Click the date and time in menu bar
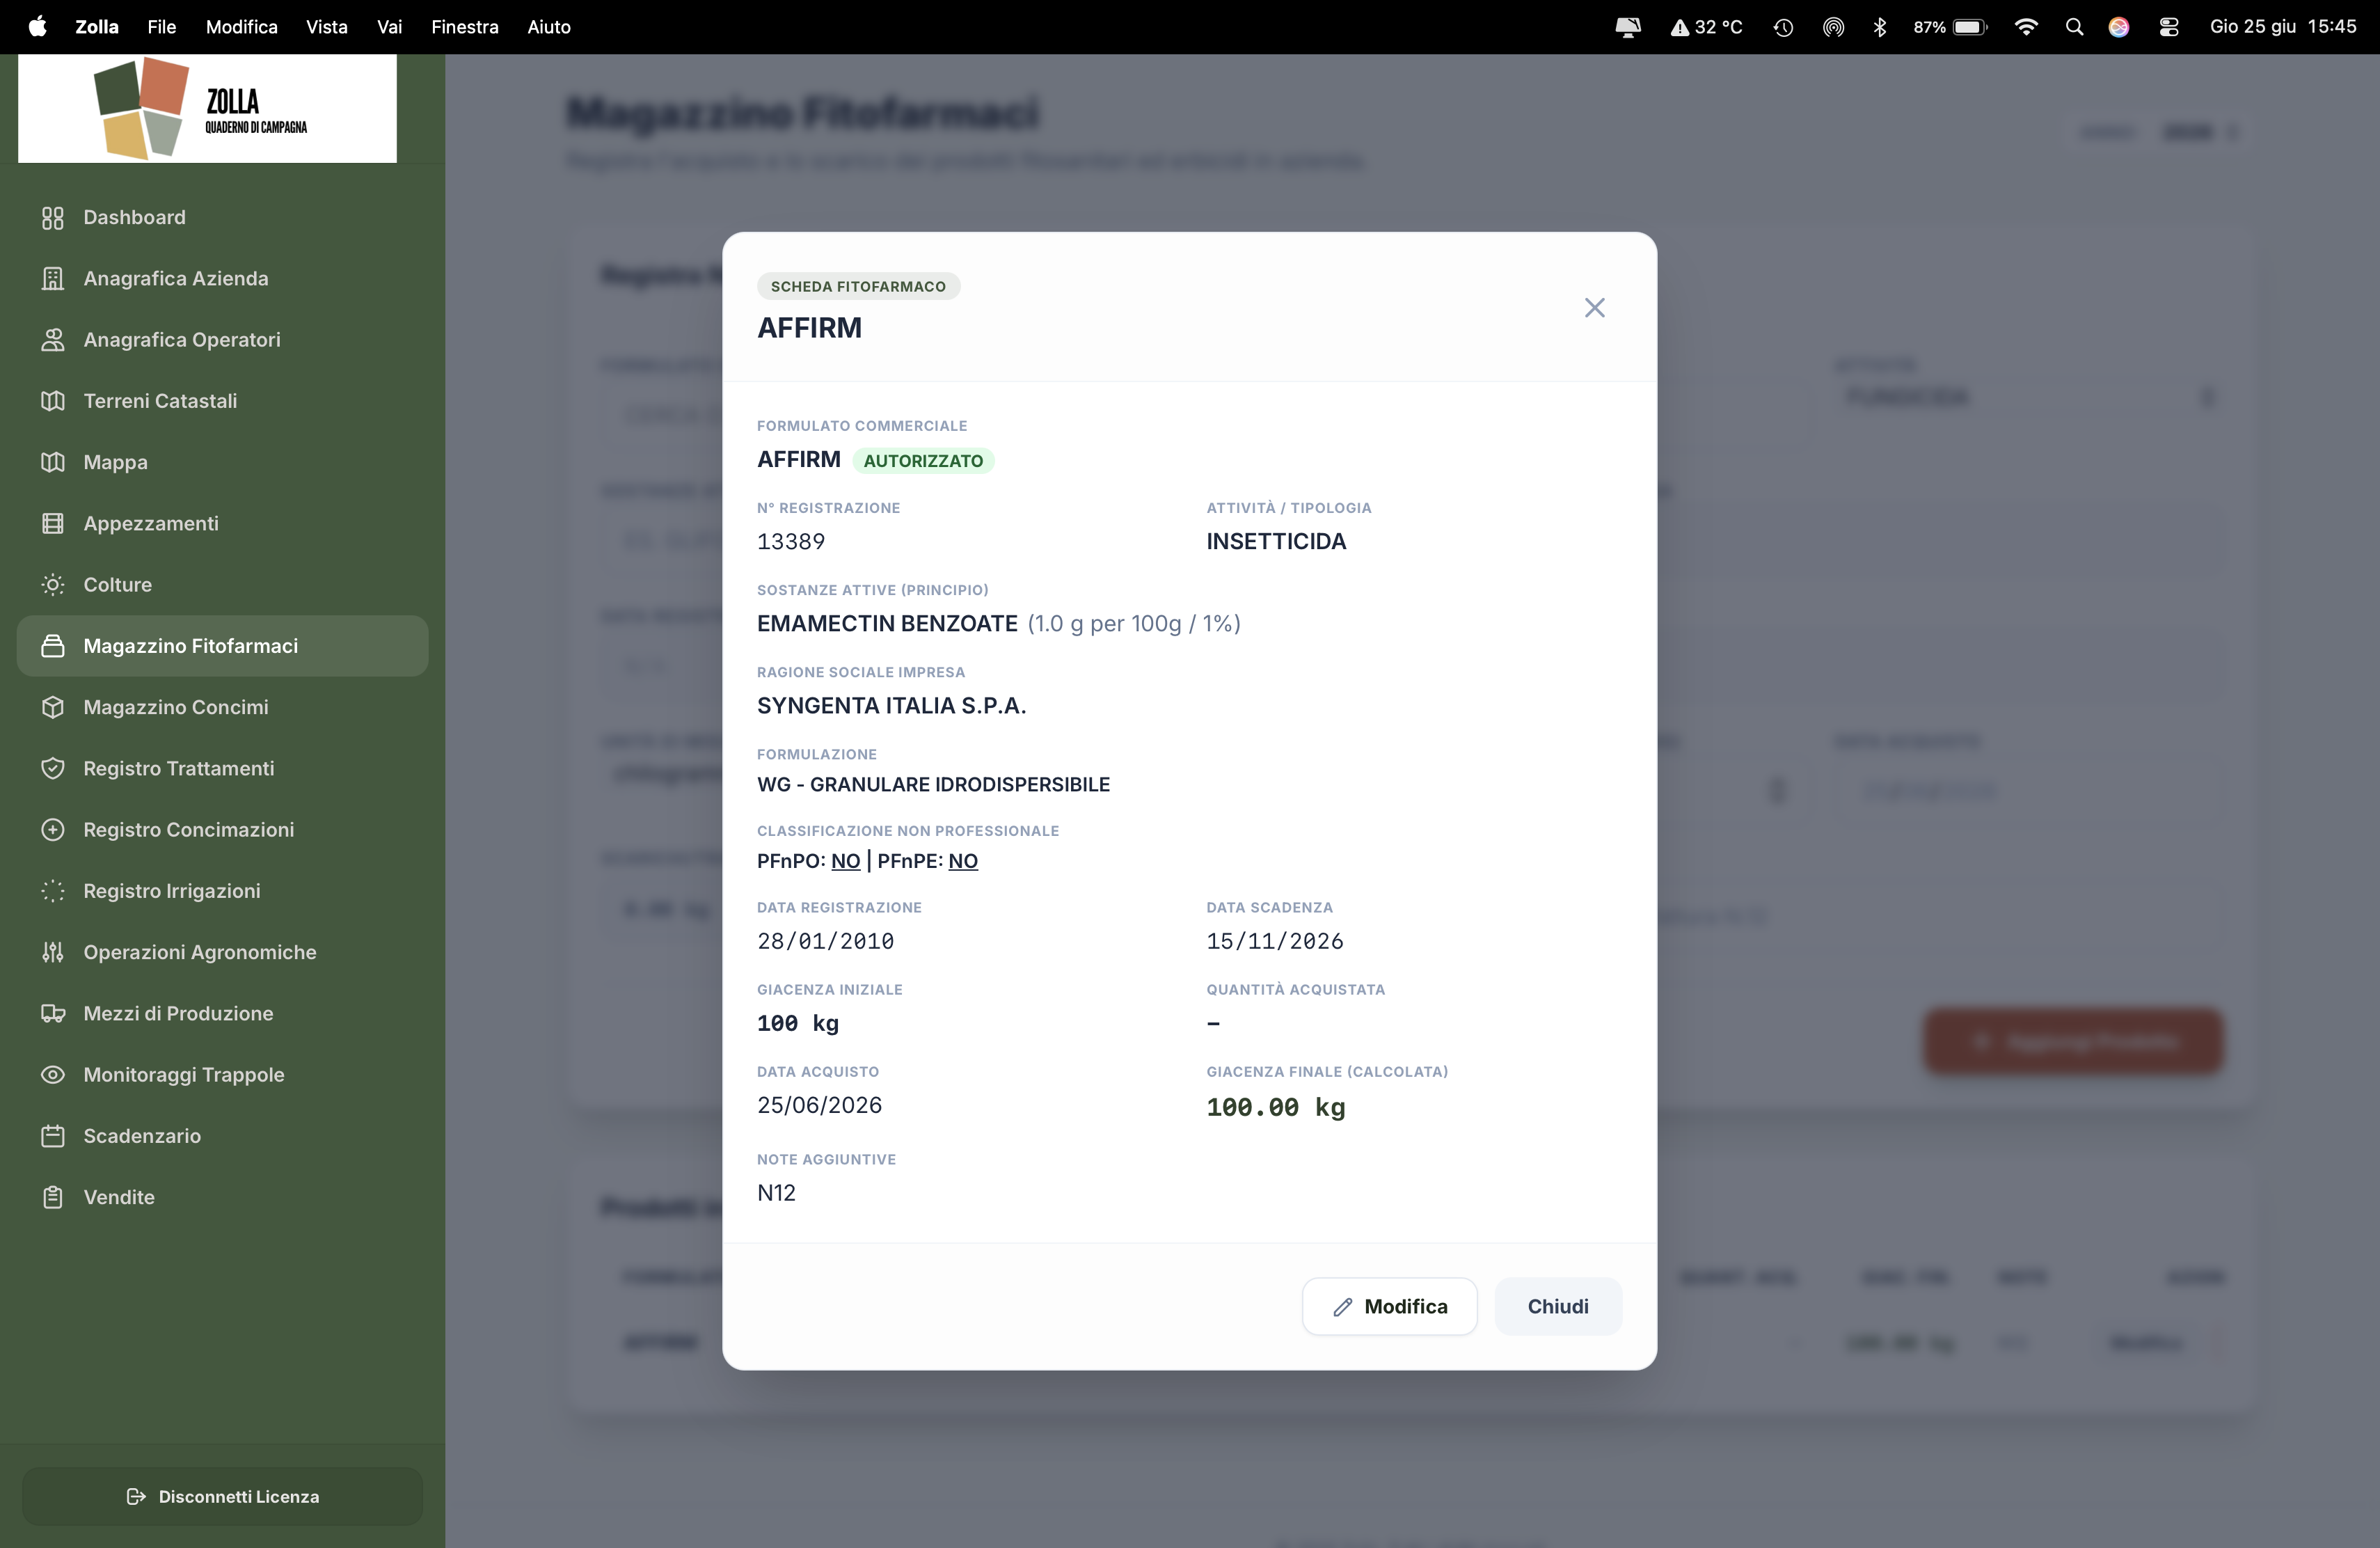Screen dimensions: 2380x1548 (2283, 27)
